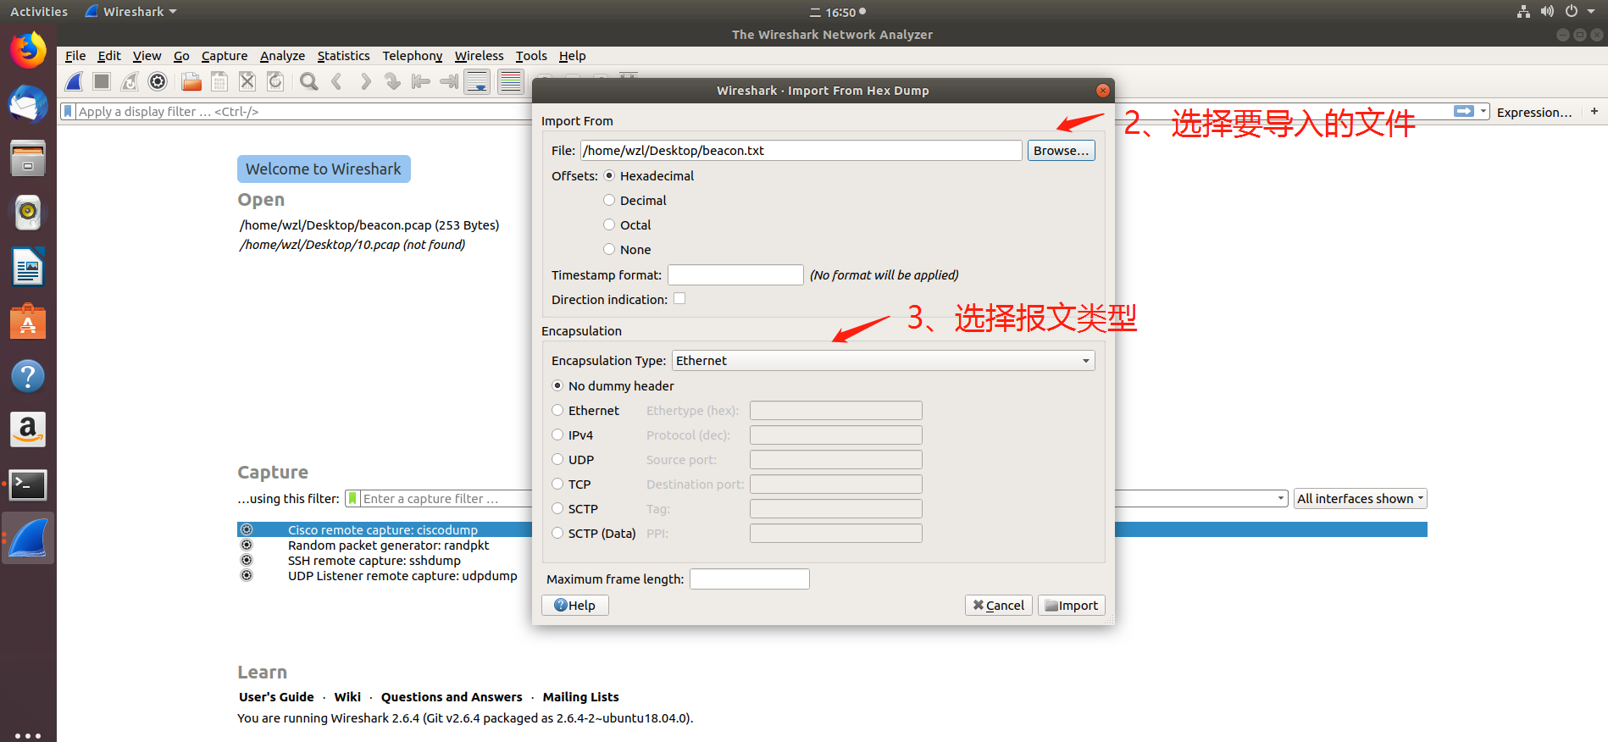Open the Wireless menu
Viewport: 1608px width, 742px height.
[479, 56]
